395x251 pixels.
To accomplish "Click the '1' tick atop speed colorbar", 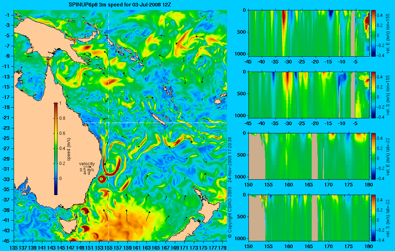I will click(x=60, y=103).
